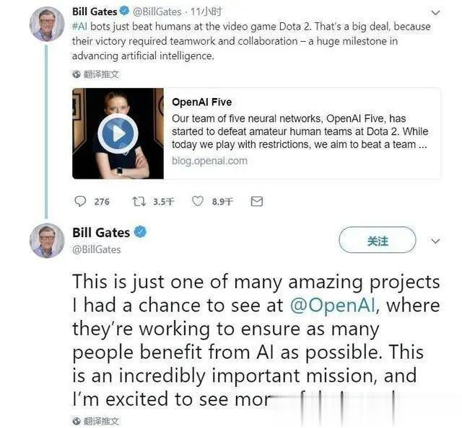Click the verified badge in first tweet
Image resolution: width=462 pixels, height=428 pixels.
pos(124,12)
